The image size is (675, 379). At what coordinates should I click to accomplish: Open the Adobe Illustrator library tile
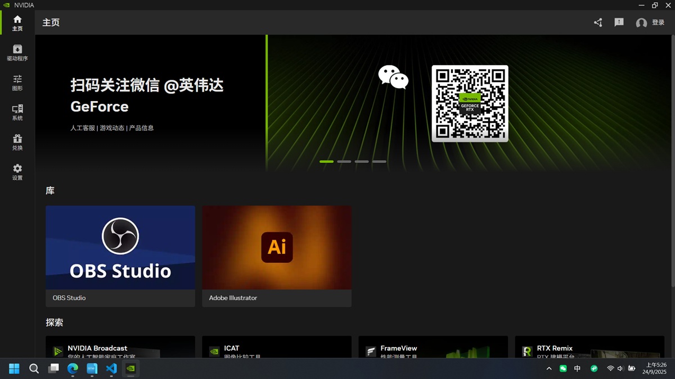click(277, 255)
